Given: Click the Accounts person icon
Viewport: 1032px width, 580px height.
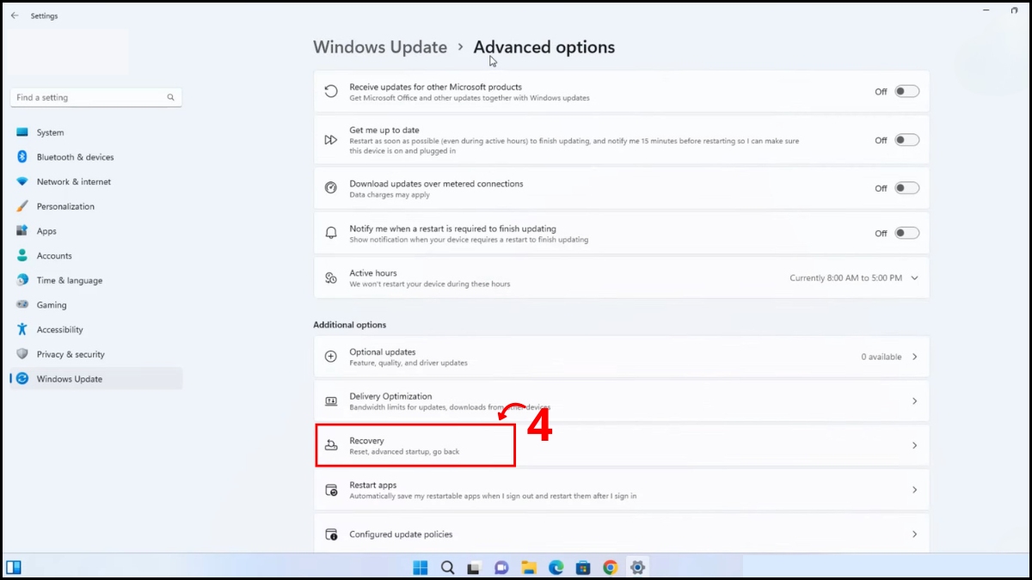Looking at the screenshot, I should click(22, 255).
